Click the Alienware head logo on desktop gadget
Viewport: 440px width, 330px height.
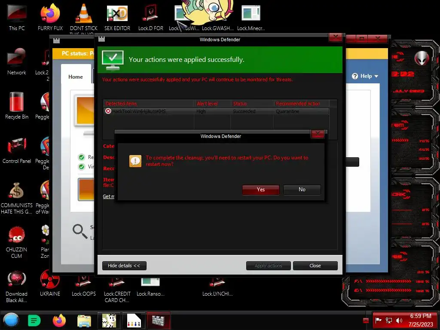tap(422, 58)
